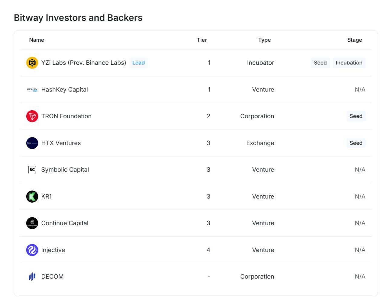This screenshot has width=387, height=308.
Task: Open the TRON Foundation name link
Action: click(x=66, y=116)
